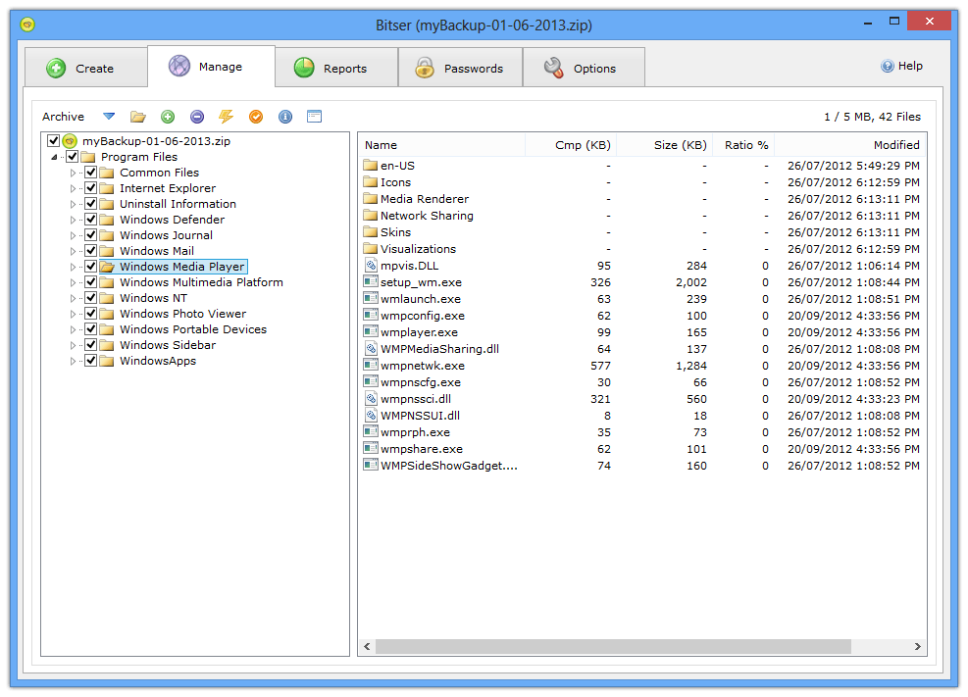The image size is (968, 697).
Task: Click the Archive menu label
Action: coord(63,117)
